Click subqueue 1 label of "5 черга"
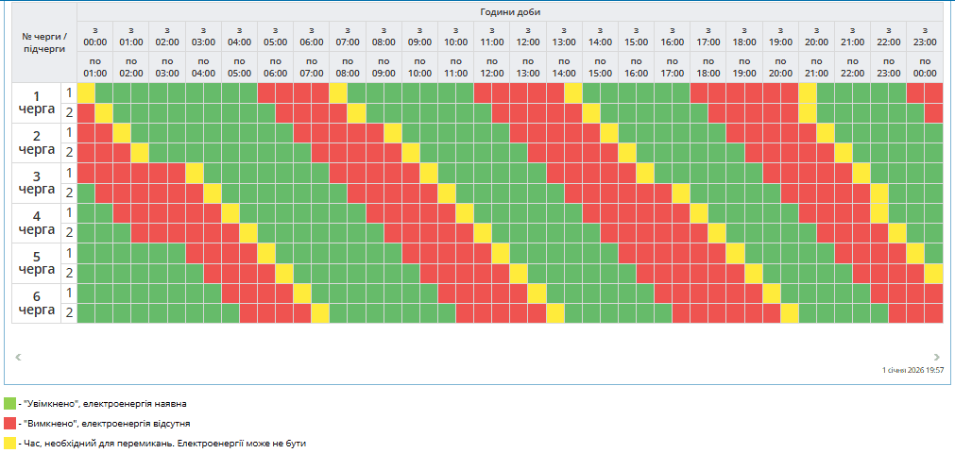This screenshot has width=955, height=453. click(68, 252)
